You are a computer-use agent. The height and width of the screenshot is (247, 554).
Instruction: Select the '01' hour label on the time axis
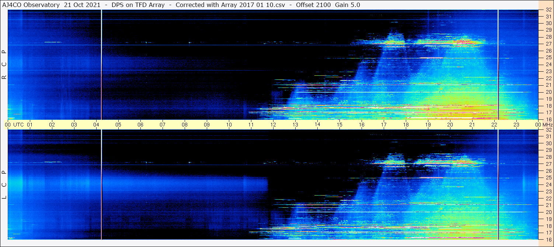pos(30,125)
